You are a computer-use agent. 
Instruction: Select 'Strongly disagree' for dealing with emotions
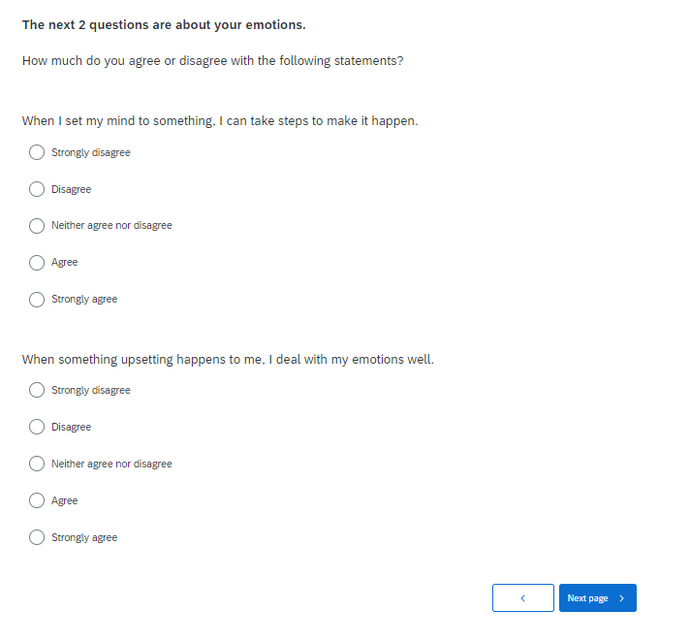(37, 390)
